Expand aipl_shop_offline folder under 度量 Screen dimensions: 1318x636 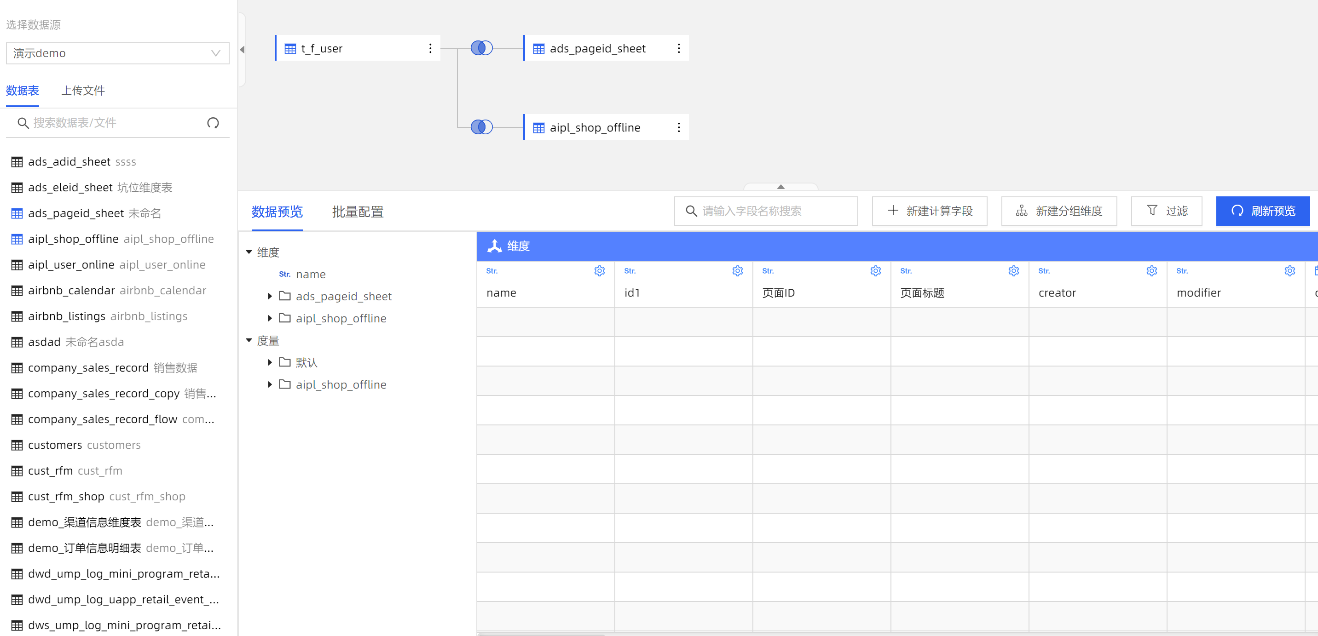coord(270,384)
